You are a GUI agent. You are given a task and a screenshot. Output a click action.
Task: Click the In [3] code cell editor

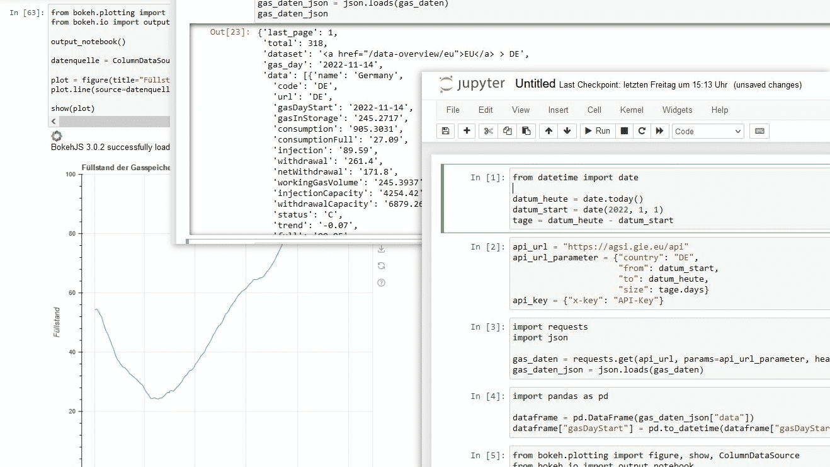[x=671, y=348]
